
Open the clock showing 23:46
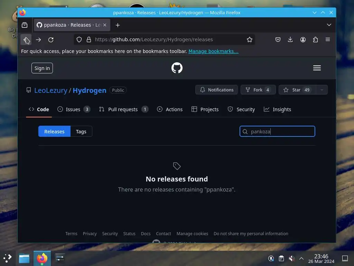coord(321,258)
